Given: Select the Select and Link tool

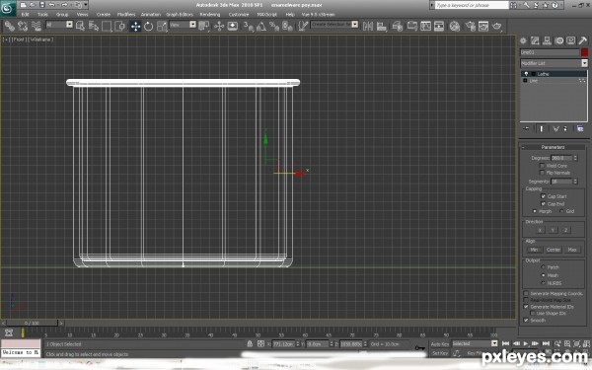Looking at the screenshot, I should click(10, 26).
